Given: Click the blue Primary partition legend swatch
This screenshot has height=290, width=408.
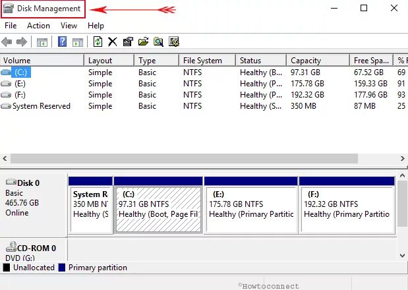Looking at the screenshot, I should click(x=62, y=268).
